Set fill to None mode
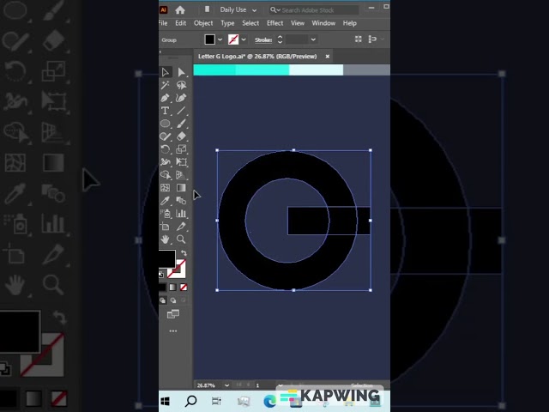The width and height of the screenshot is (549, 412). pos(184,288)
